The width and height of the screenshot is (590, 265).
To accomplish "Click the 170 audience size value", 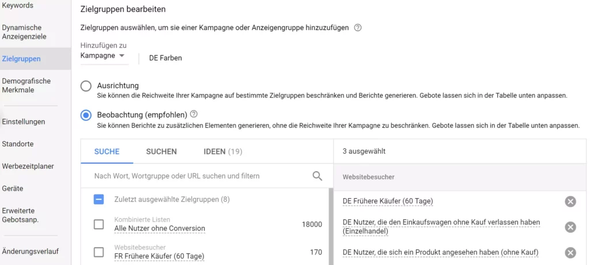I will 316,252.
